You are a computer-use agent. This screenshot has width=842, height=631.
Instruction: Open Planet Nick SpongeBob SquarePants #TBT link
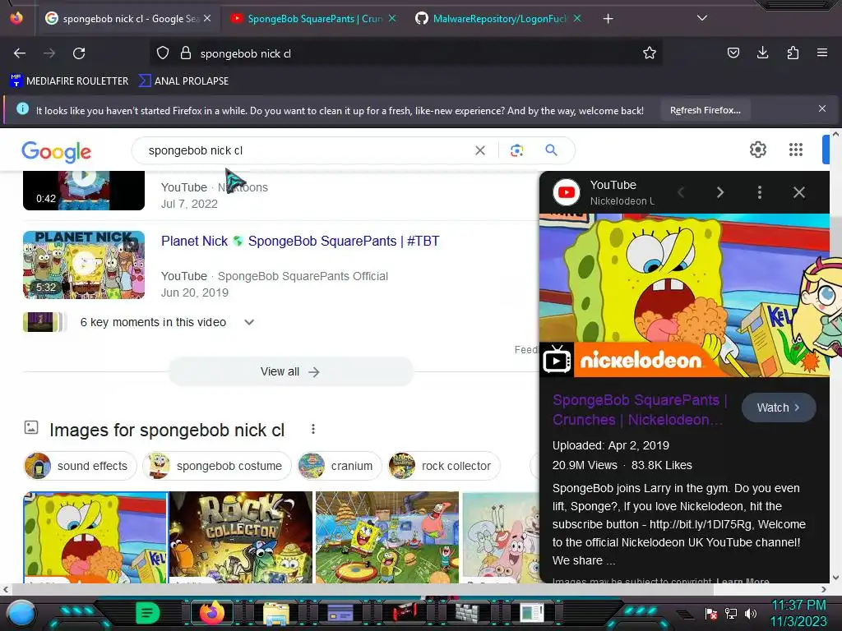coord(300,241)
